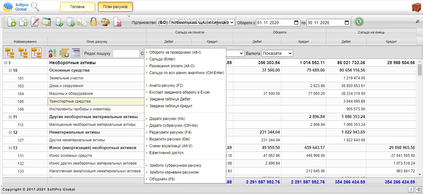
Task: Show tree level 3 folder icon
Action: click(x=36, y=53)
